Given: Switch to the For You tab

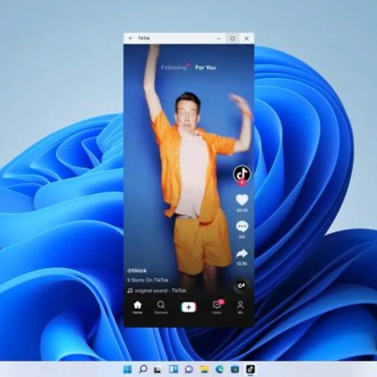Looking at the screenshot, I should pos(205,68).
